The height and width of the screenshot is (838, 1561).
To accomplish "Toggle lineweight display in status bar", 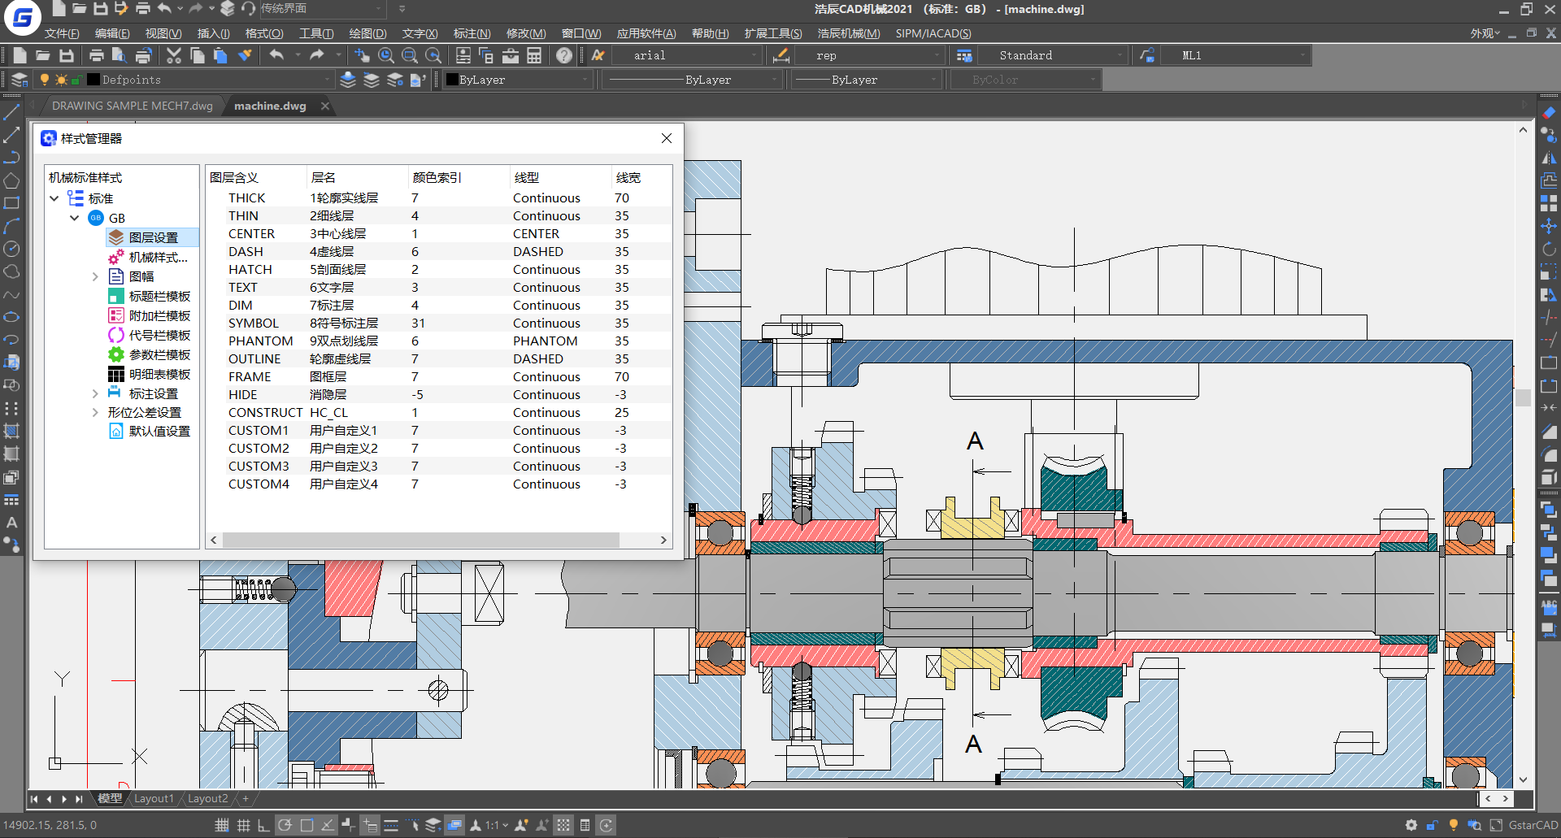I will [x=391, y=825].
